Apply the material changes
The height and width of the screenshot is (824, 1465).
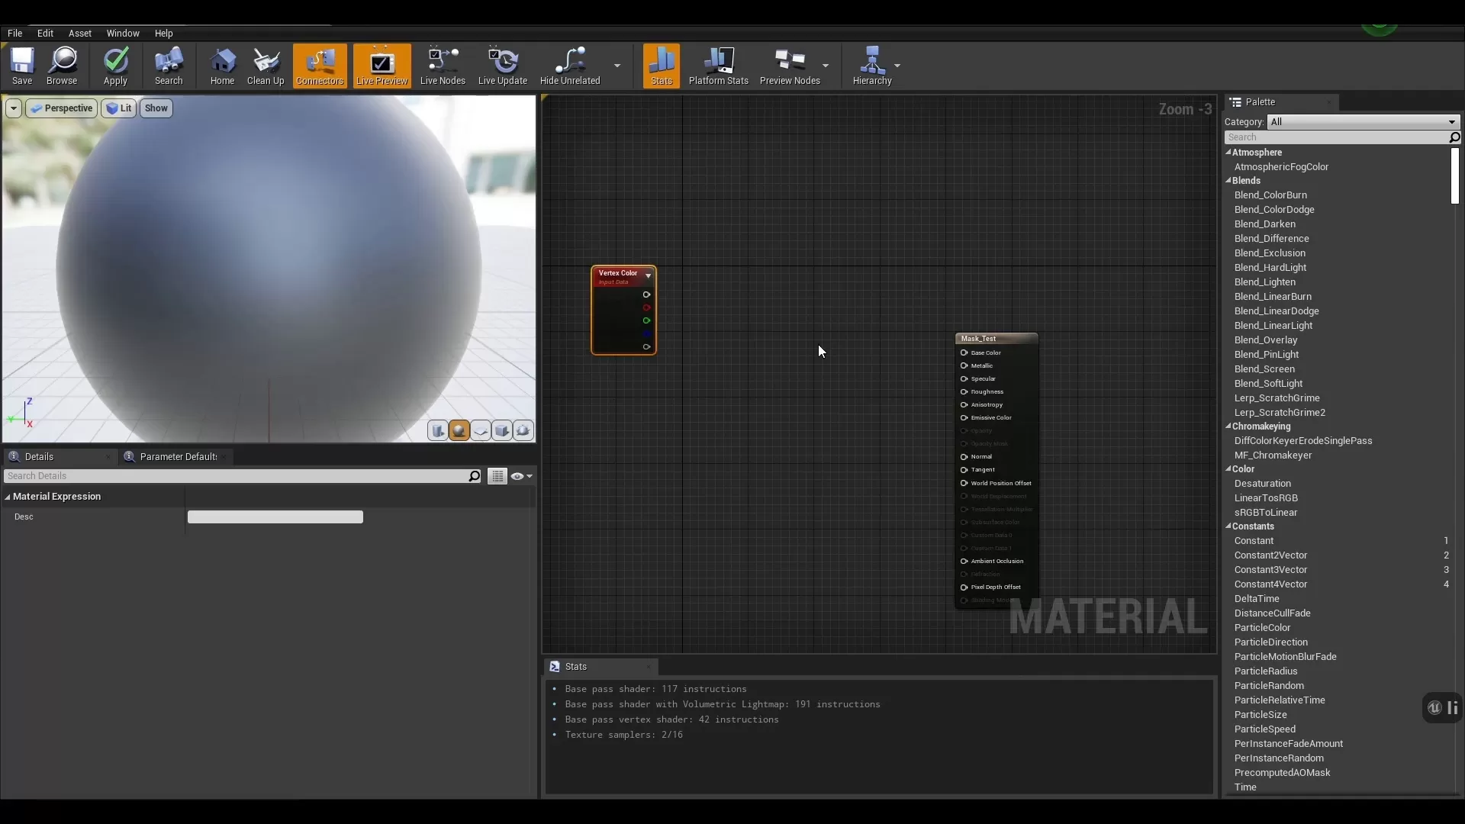[115, 66]
